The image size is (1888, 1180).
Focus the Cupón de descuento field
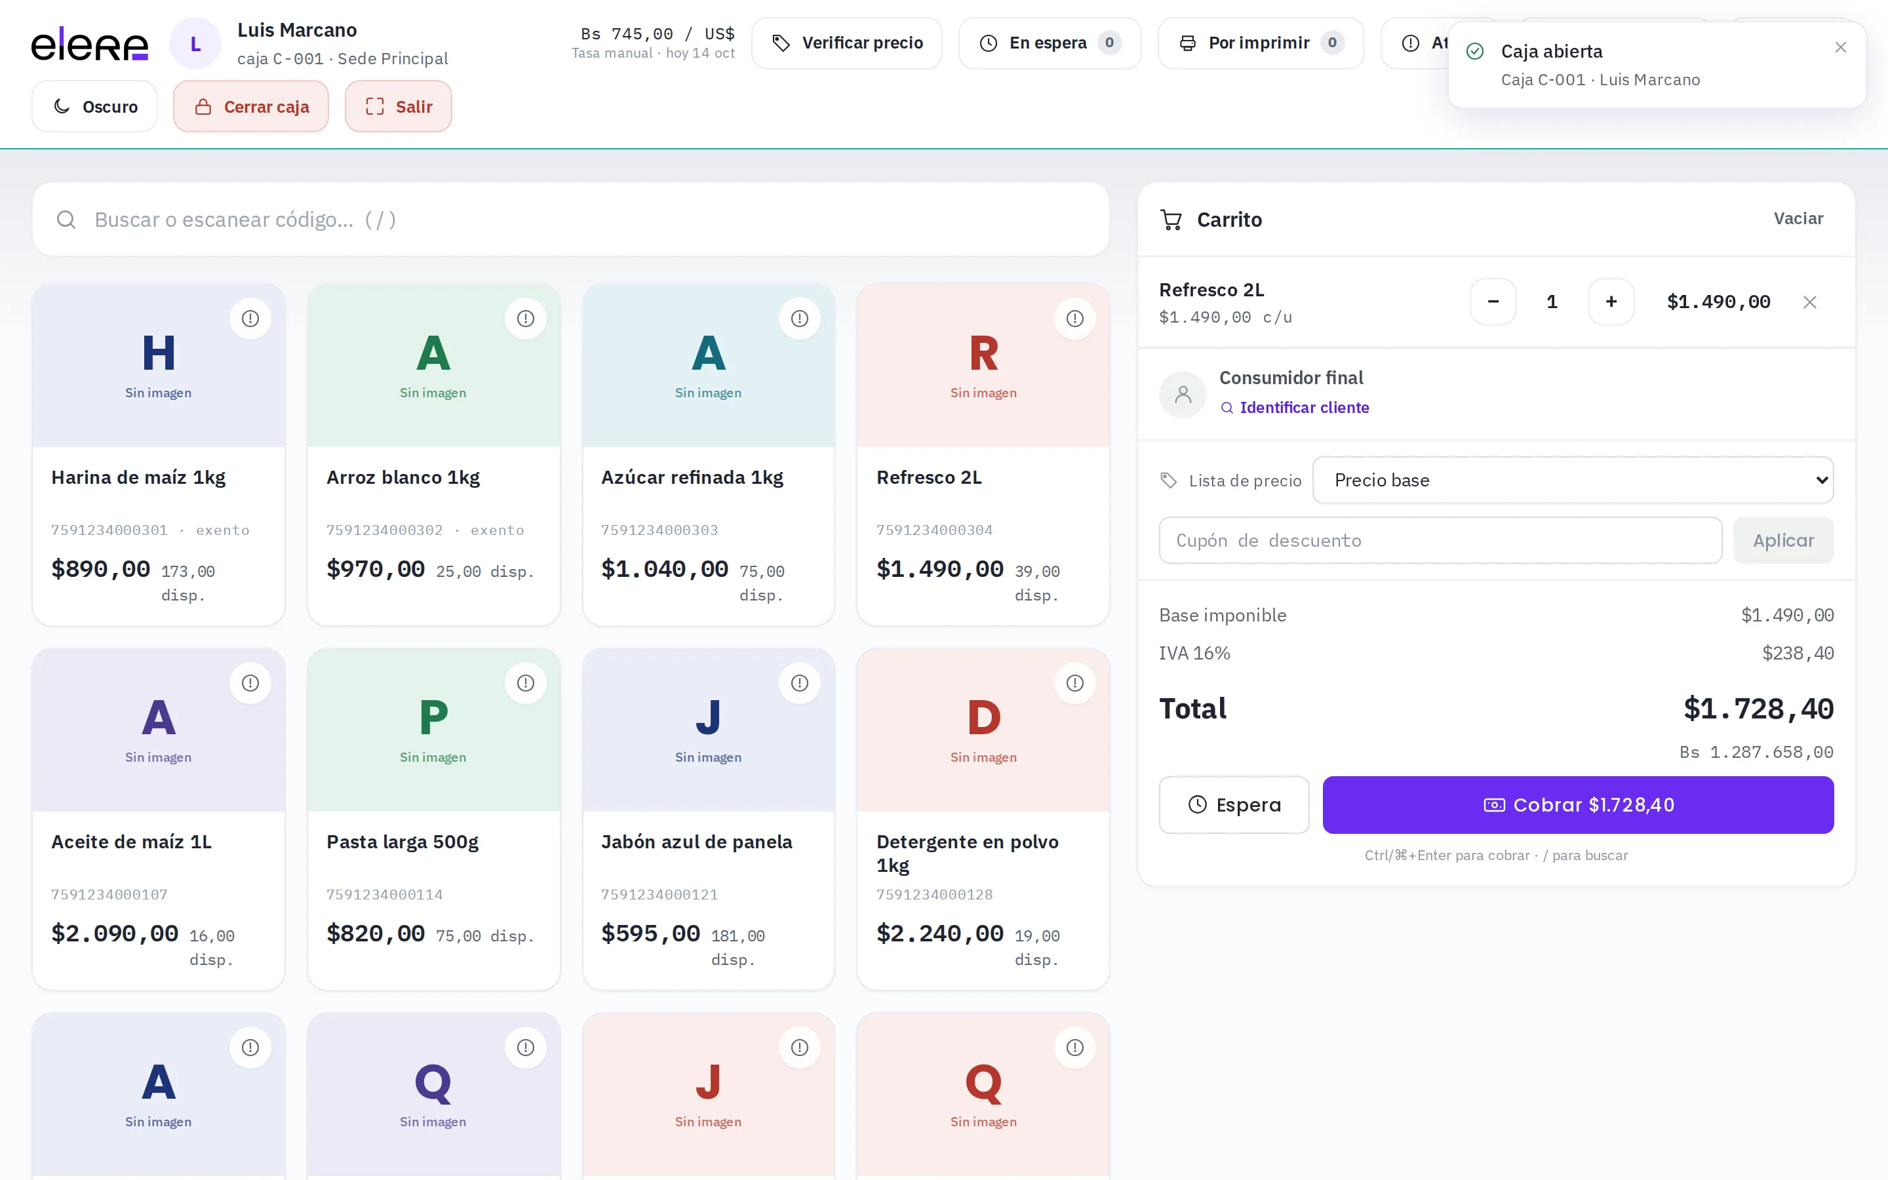(1440, 540)
